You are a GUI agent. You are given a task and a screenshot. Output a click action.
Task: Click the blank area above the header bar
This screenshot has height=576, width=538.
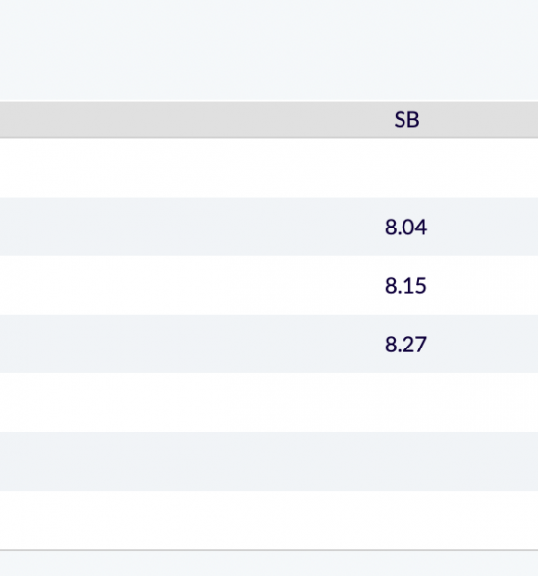(x=269, y=51)
